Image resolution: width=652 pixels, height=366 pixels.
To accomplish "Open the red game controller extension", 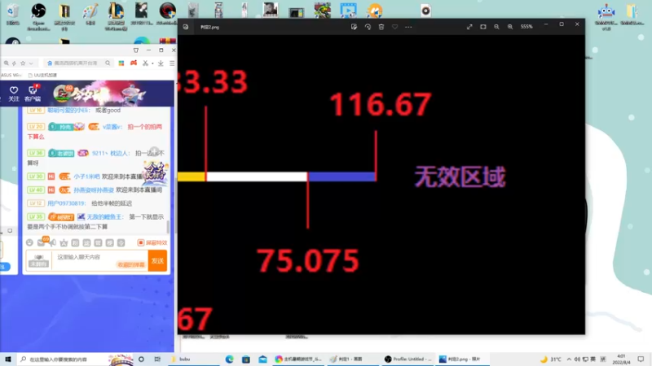I will [134, 63].
